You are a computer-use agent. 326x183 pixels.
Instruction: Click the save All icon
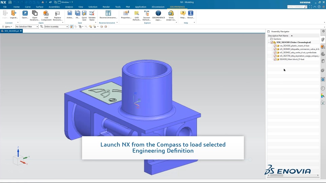coord(77,13)
